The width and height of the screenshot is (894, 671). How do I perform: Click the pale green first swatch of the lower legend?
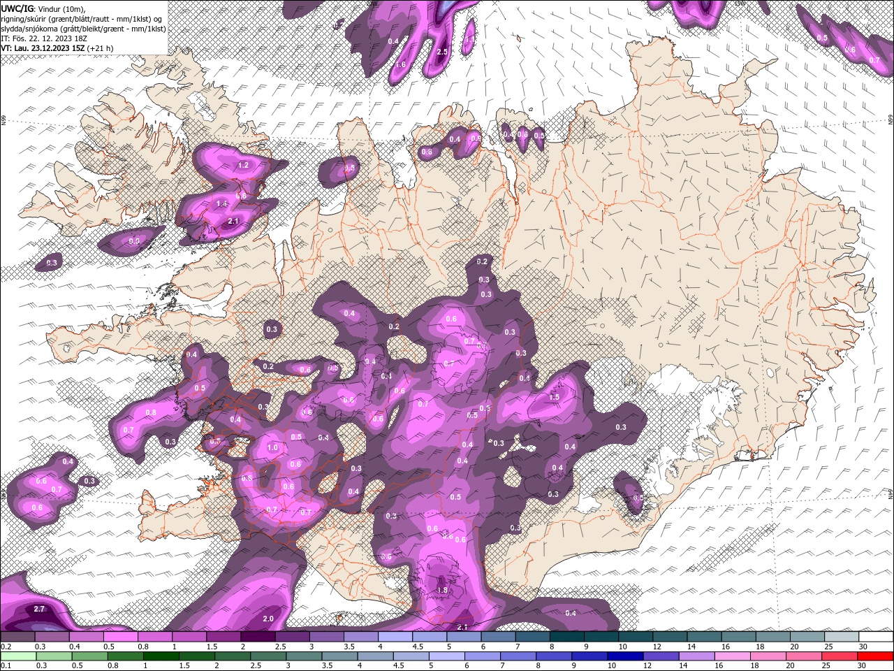[x=18, y=656]
